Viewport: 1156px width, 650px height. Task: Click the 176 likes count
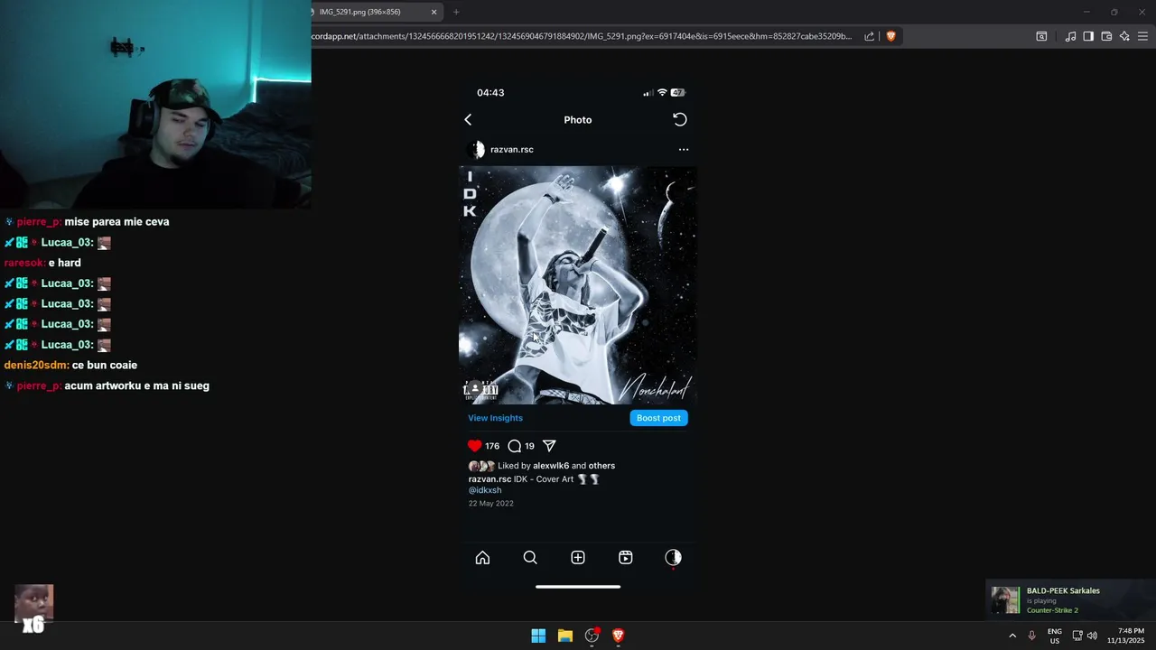coord(492,446)
